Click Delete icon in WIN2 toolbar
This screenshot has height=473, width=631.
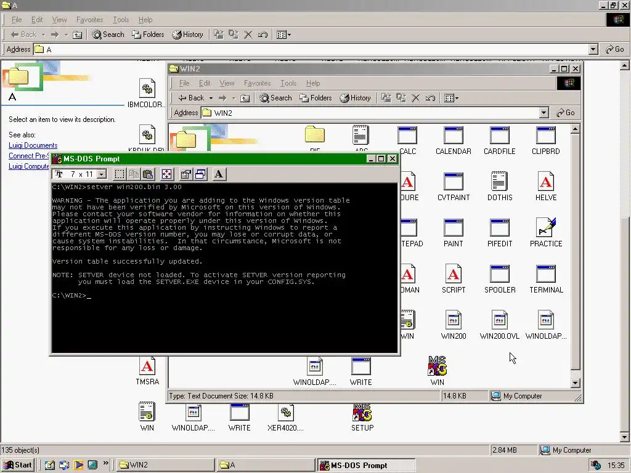[x=416, y=98]
